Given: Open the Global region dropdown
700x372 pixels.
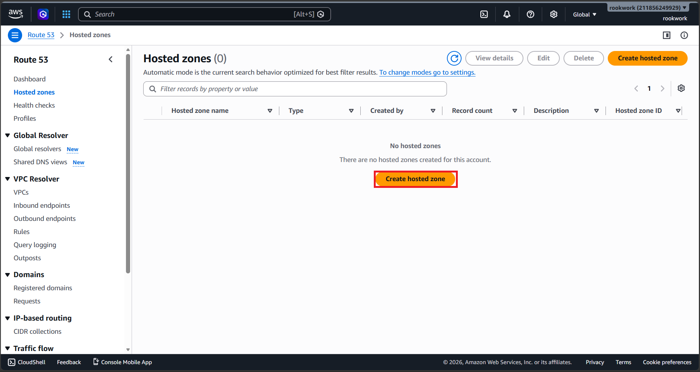Looking at the screenshot, I should click(x=585, y=15).
